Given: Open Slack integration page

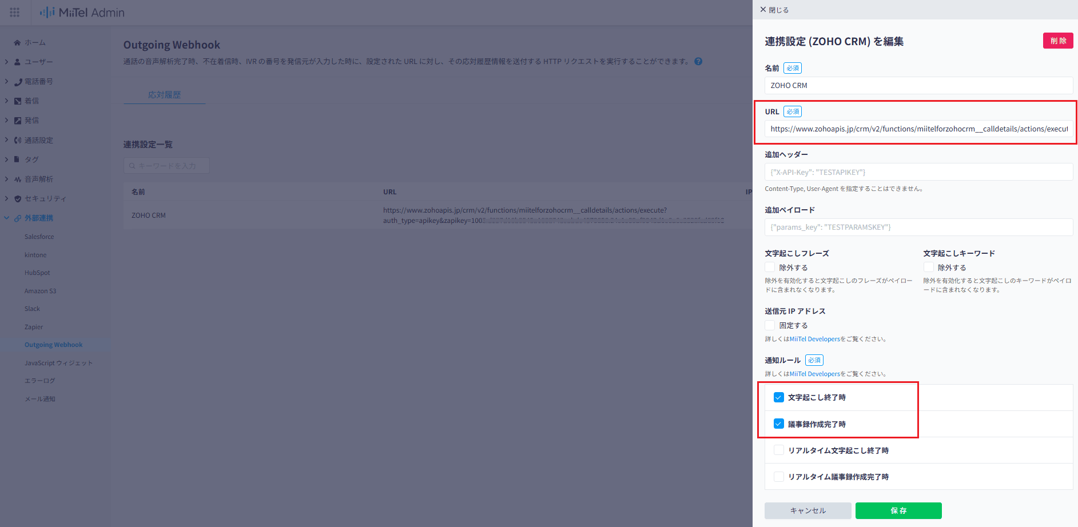Looking at the screenshot, I should point(32,309).
